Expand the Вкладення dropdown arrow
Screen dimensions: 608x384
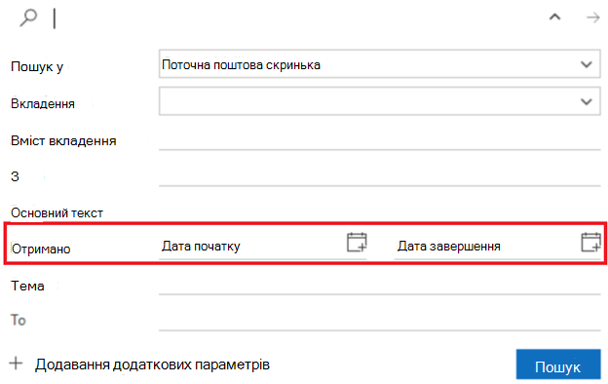point(587,101)
